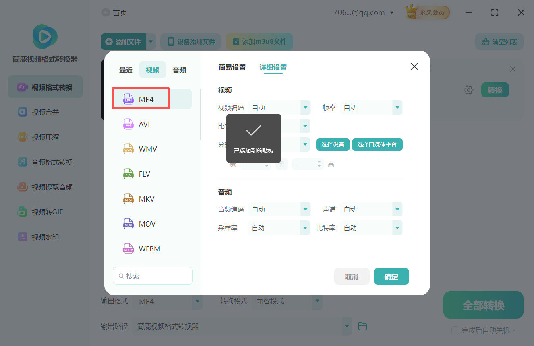
Task: Click the output folder browse icon
Action: pyautogui.click(x=362, y=326)
